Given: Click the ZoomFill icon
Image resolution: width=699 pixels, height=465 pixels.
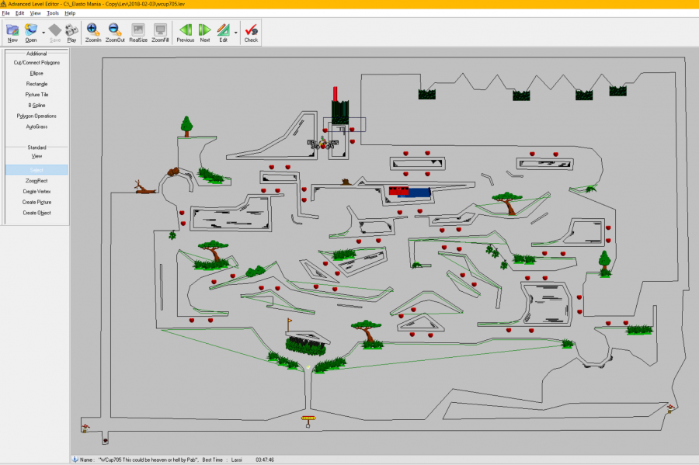Looking at the screenshot, I should tap(160, 32).
